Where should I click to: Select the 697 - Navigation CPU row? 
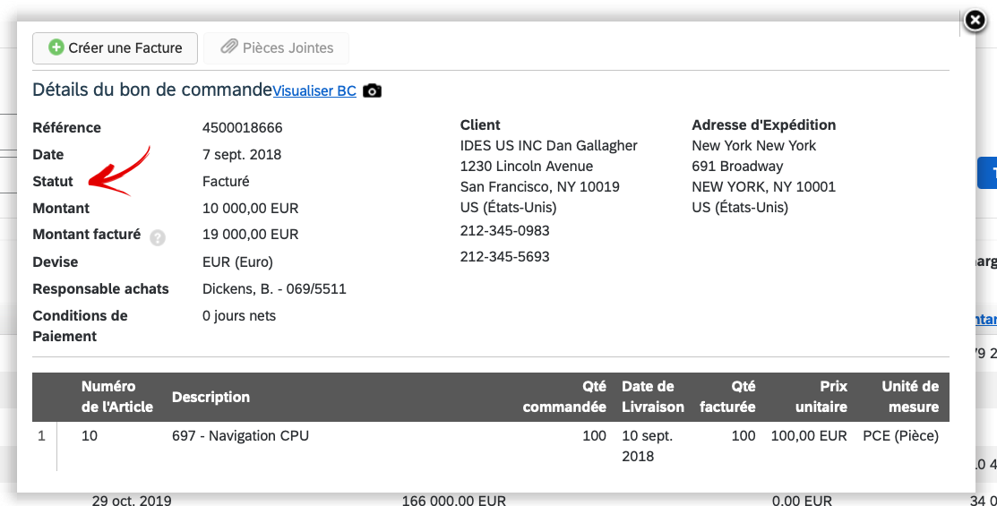pyautogui.click(x=491, y=446)
